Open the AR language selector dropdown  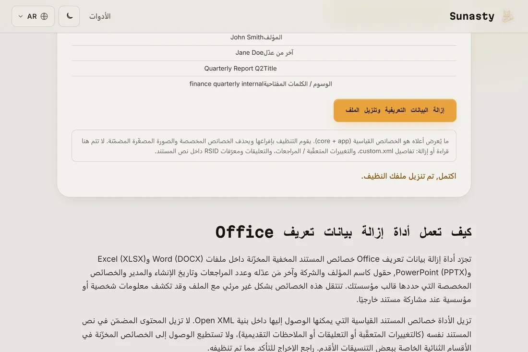(33, 16)
